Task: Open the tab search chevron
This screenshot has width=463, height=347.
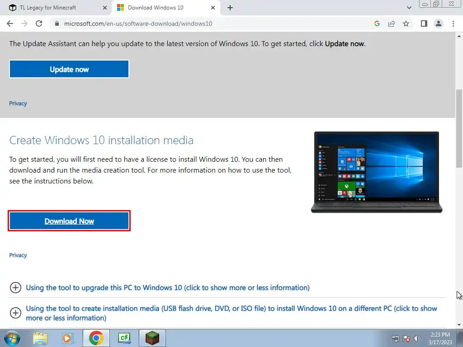Action: pyautogui.click(x=409, y=8)
